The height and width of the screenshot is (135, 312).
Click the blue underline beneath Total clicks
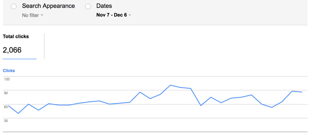pos(19,59)
